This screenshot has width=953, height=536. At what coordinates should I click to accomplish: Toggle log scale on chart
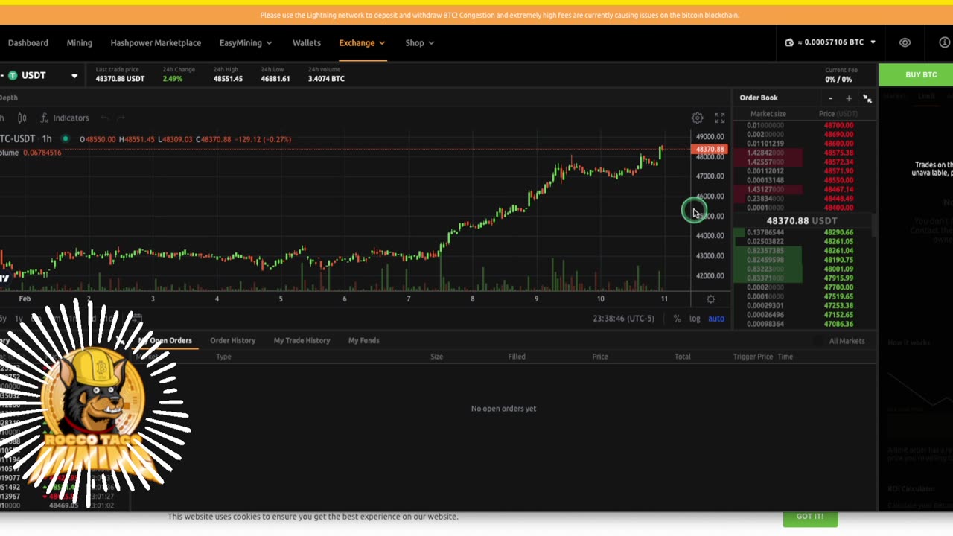pyautogui.click(x=695, y=319)
